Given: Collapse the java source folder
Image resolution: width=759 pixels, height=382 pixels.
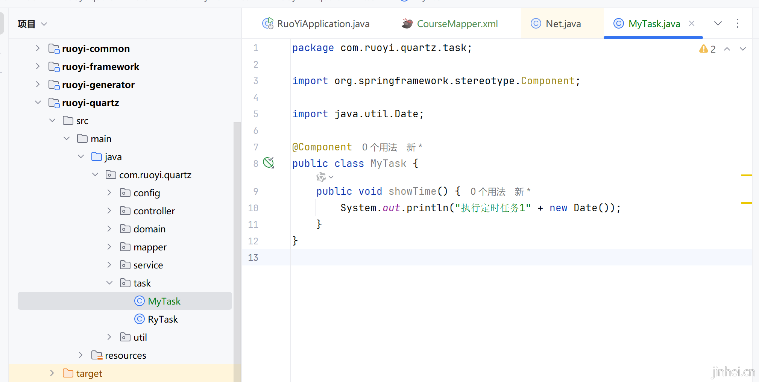Looking at the screenshot, I should point(81,156).
